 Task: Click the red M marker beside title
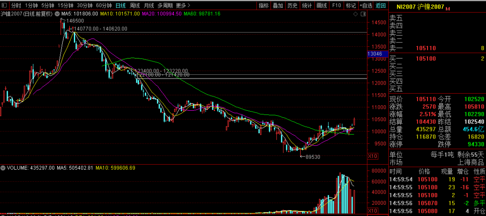click(x=448, y=9)
